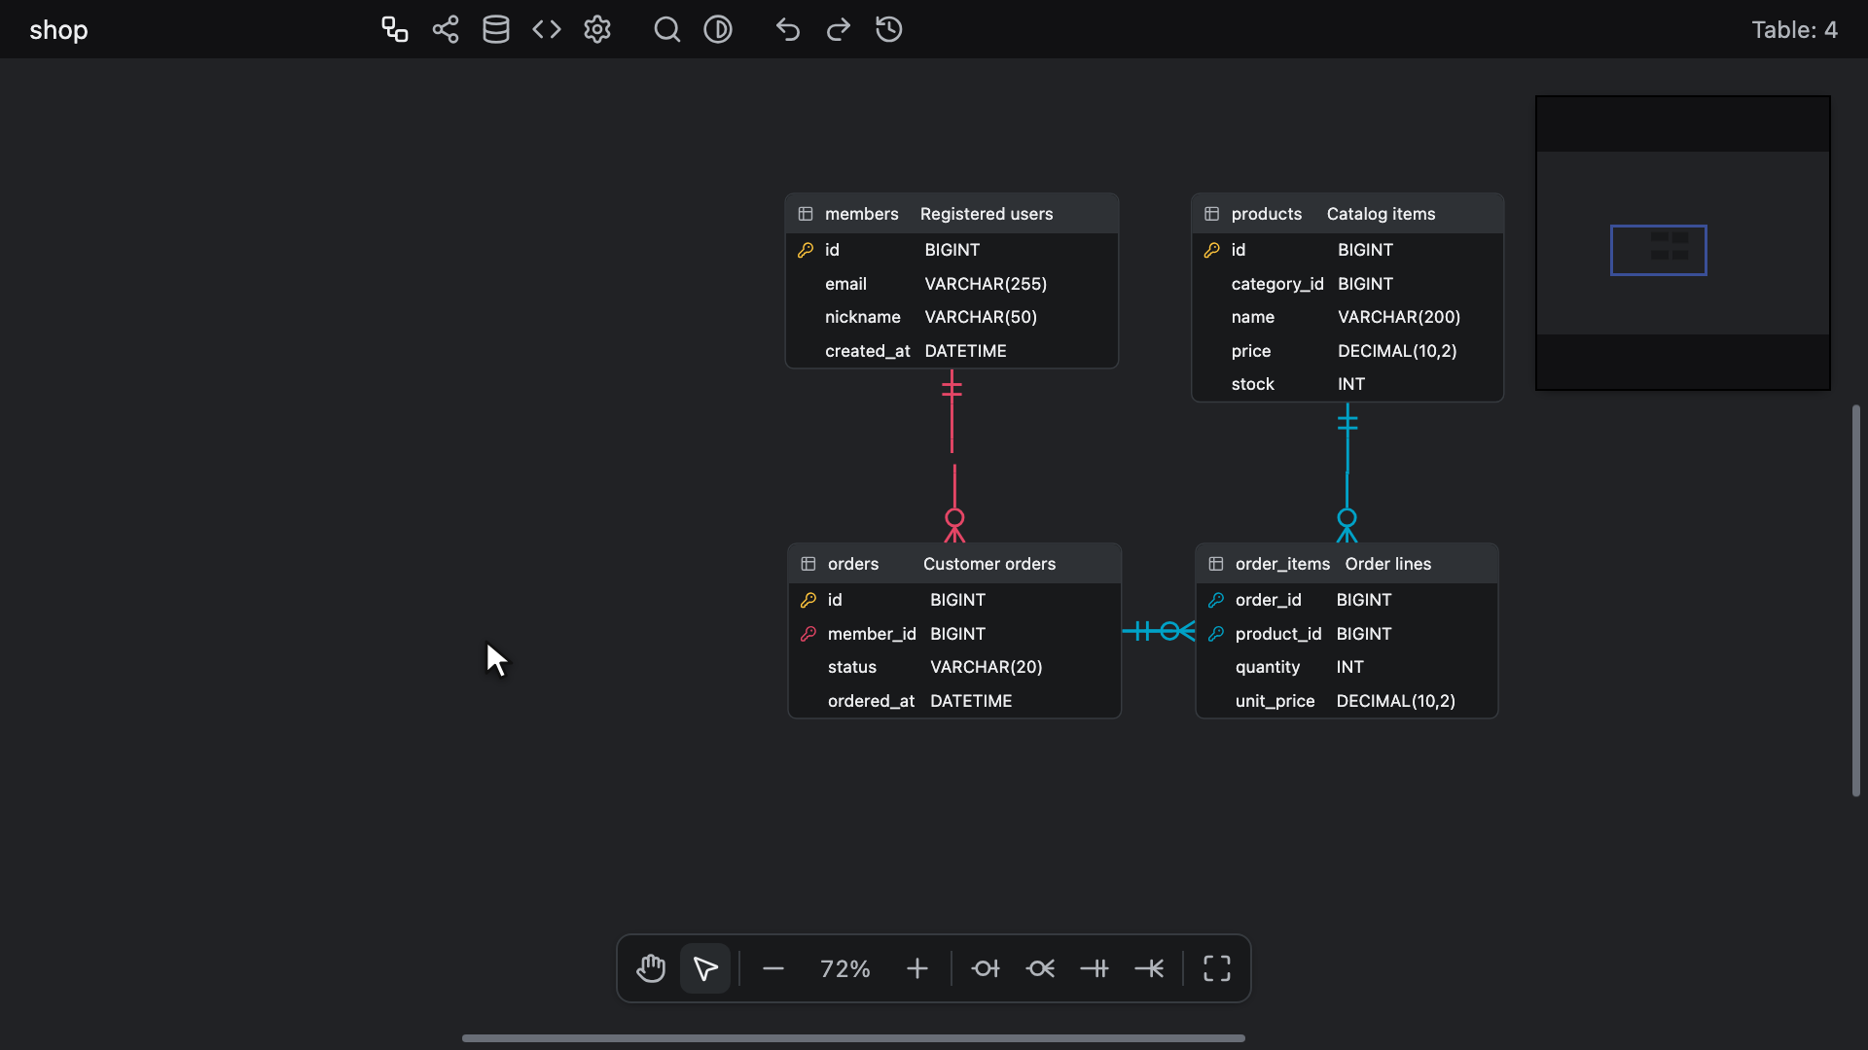Choose the zero-or-one relationship tool
Screen dimensions: 1868x1050
[986, 968]
